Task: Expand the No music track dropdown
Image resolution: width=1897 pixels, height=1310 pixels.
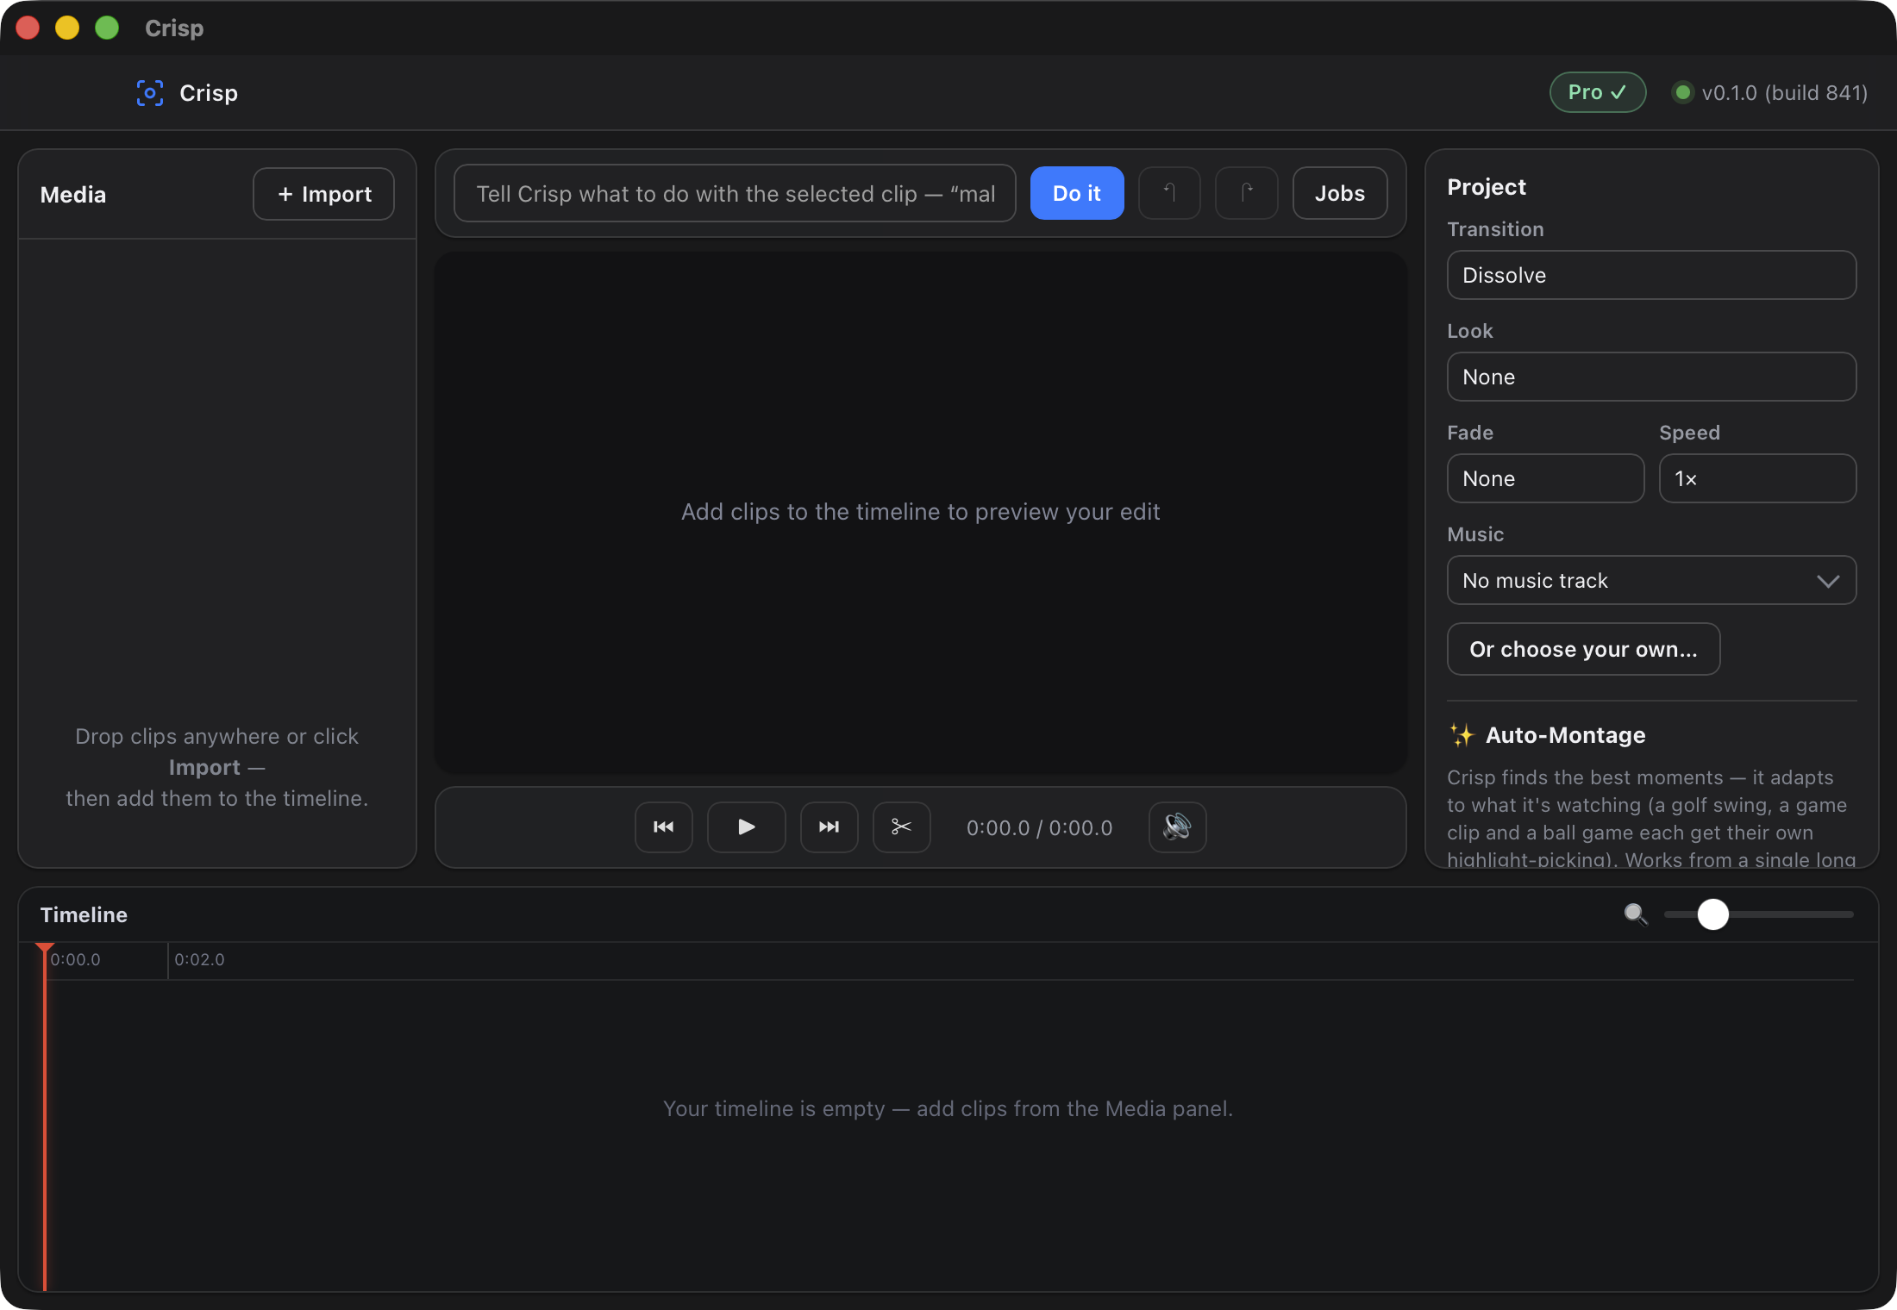Action: pyautogui.click(x=1651, y=580)
